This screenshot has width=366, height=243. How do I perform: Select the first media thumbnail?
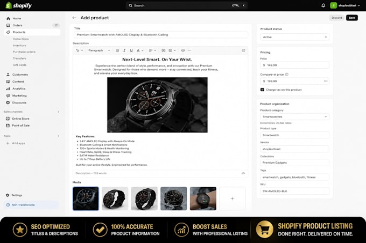point(86,198)
